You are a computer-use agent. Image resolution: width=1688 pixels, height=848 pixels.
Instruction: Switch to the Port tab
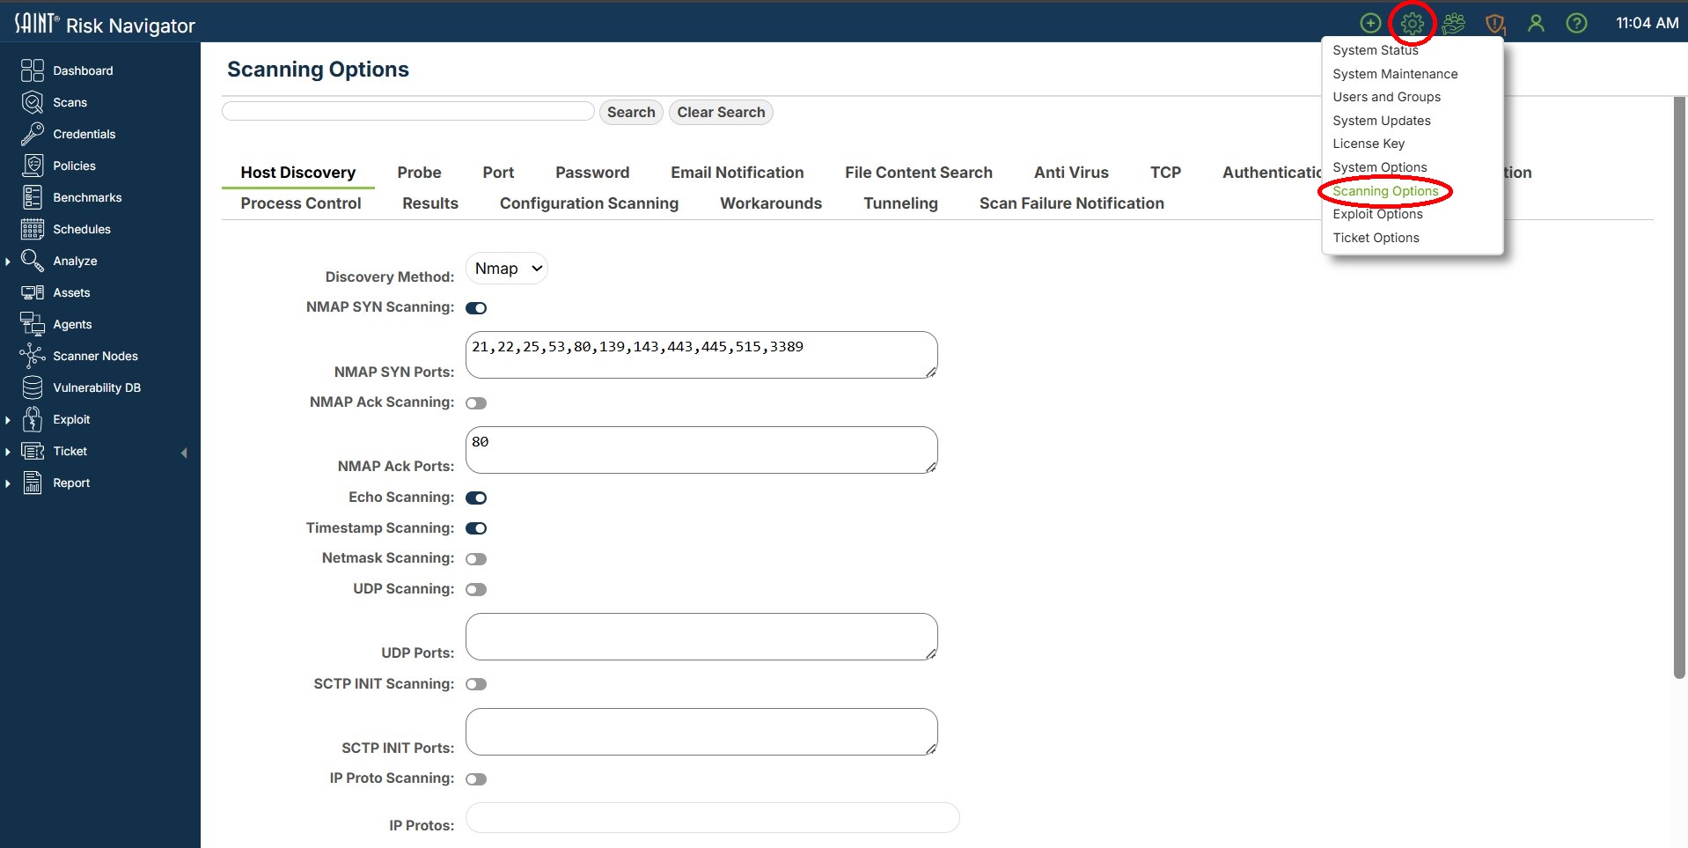498,173
